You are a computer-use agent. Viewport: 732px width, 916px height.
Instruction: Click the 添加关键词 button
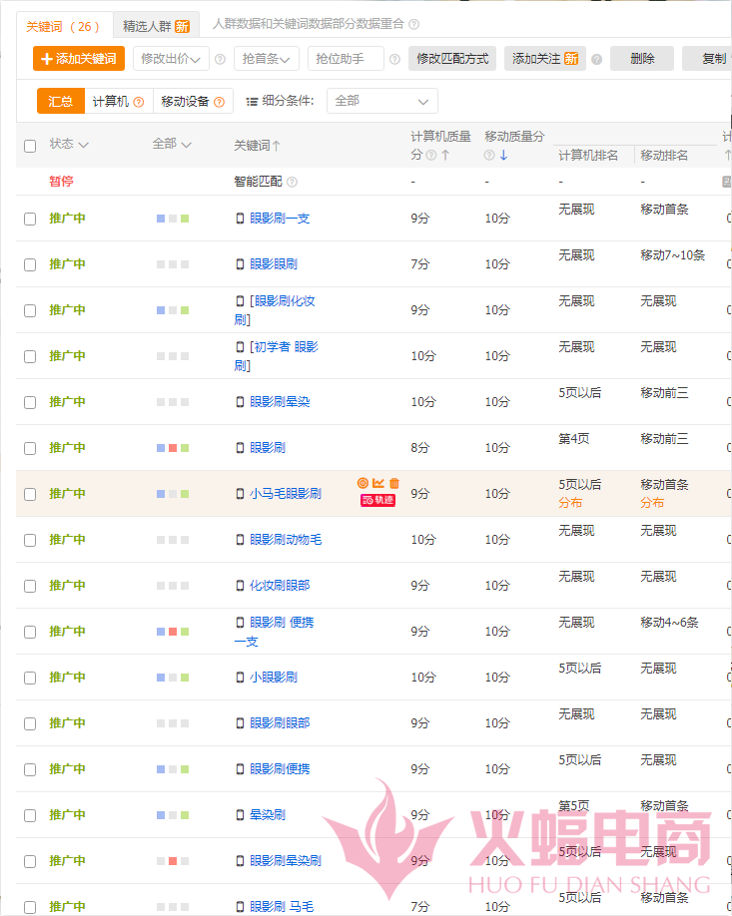(x=78, y=59)
